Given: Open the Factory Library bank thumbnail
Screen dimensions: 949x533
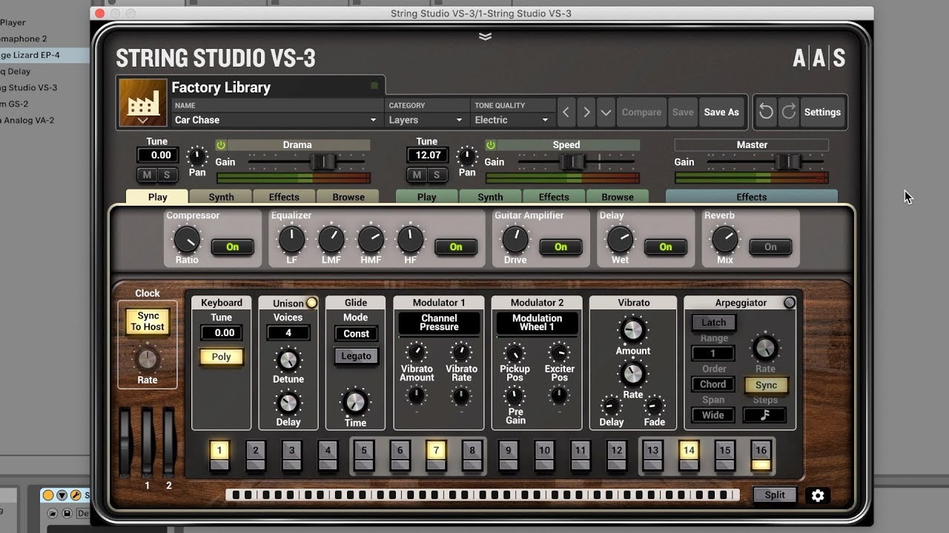Looking at the screenshot, I should [x=143, y=103].
